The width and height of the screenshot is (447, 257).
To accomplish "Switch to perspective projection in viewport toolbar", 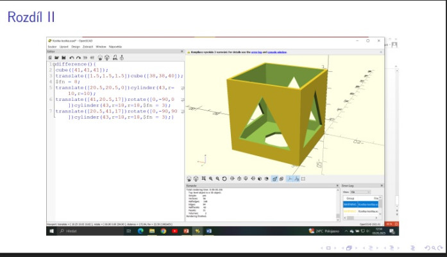I will coord(274,179).
